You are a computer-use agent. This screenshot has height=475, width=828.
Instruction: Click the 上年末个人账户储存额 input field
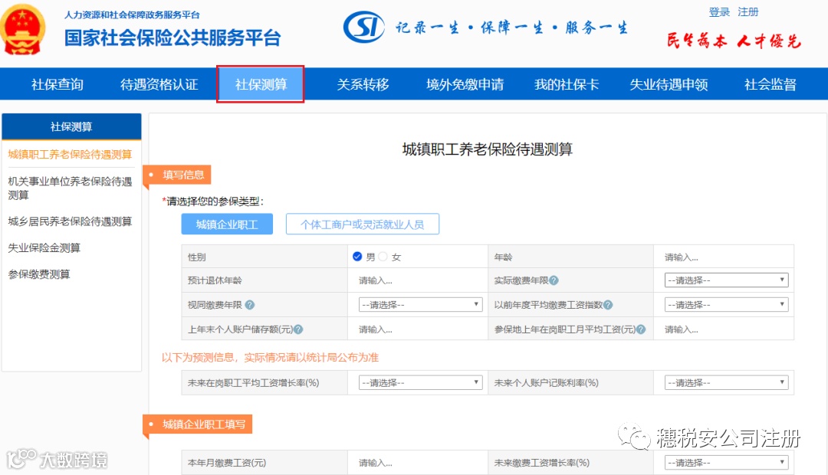click(417, 329)
